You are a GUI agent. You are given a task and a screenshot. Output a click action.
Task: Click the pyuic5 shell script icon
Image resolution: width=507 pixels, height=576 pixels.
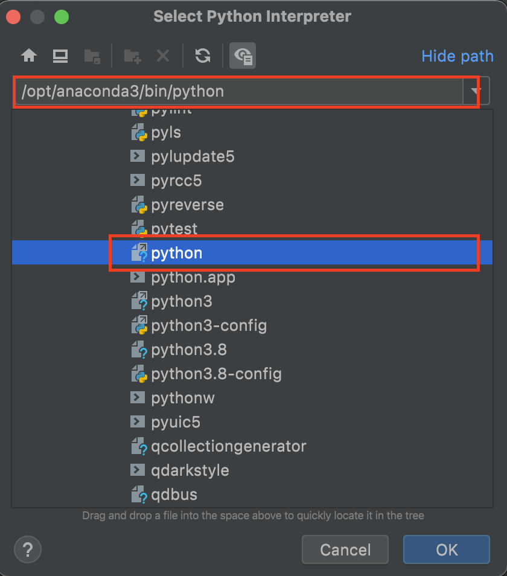tap(138, 421)
